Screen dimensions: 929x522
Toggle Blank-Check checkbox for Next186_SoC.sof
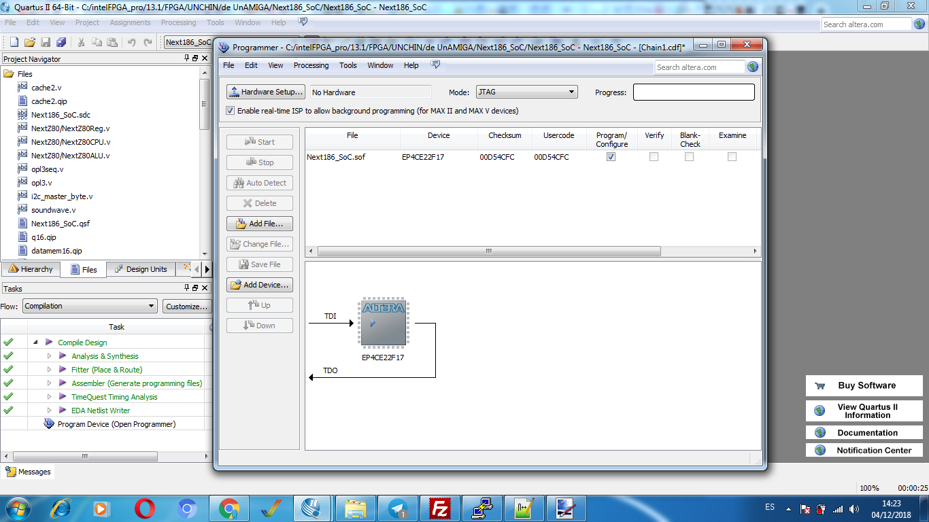(x=689, y=156)
